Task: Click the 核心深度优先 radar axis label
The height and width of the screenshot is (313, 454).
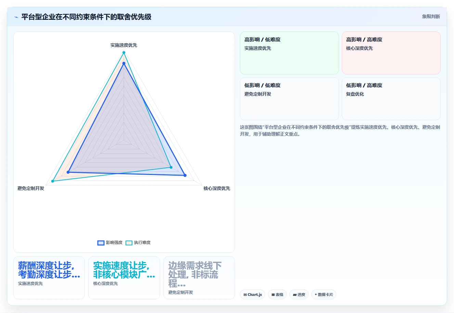Action: (217, 188)
